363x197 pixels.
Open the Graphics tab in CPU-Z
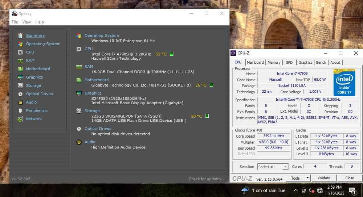click(305, 62)
